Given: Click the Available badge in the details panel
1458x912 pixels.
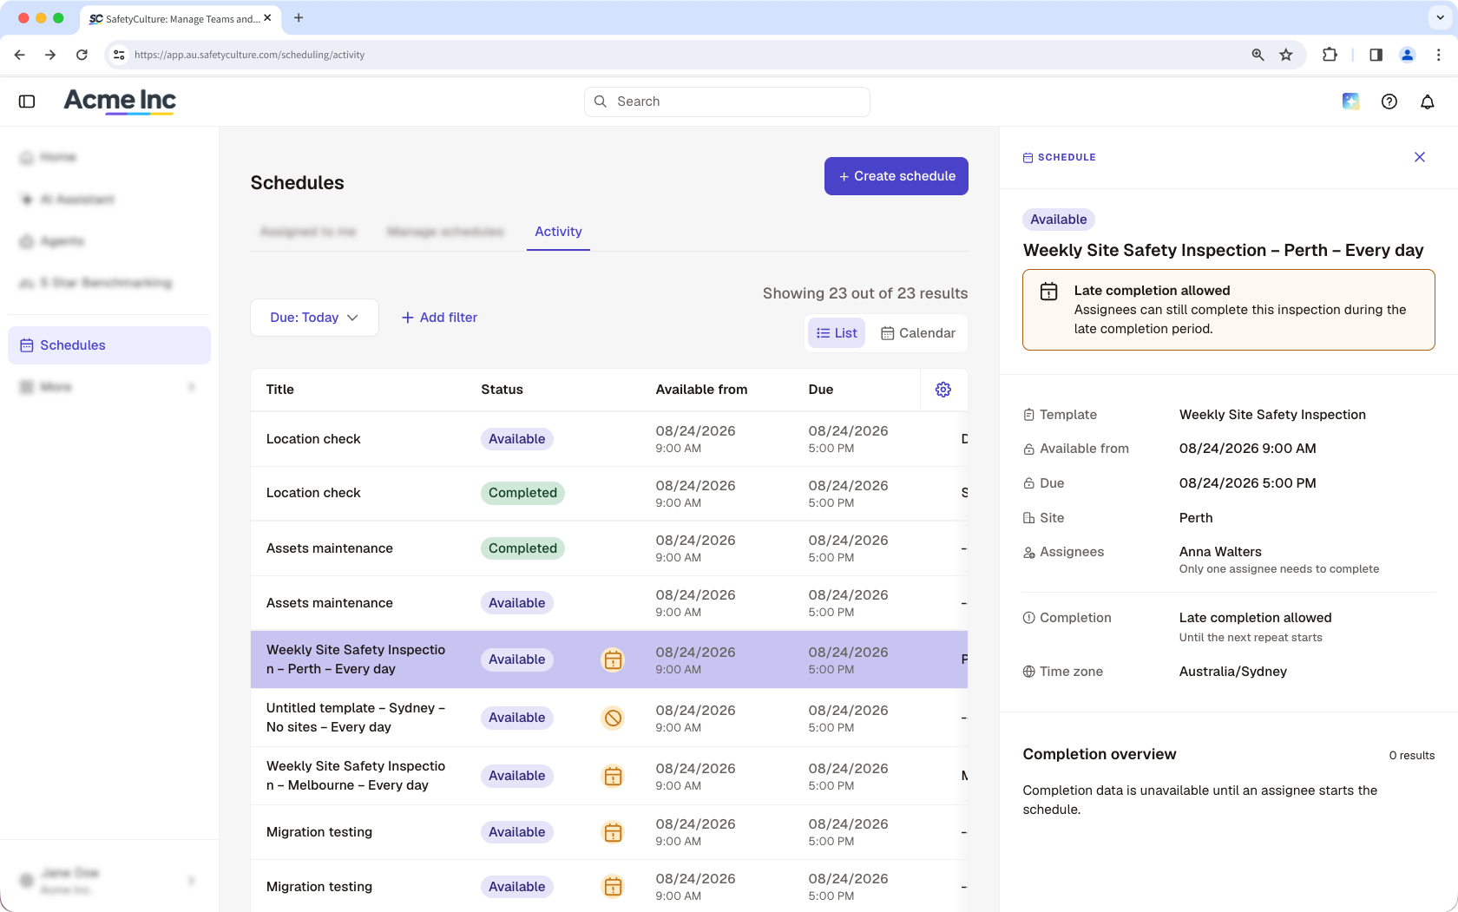Looking at the screenshot, I should (x=1059, y=220).
